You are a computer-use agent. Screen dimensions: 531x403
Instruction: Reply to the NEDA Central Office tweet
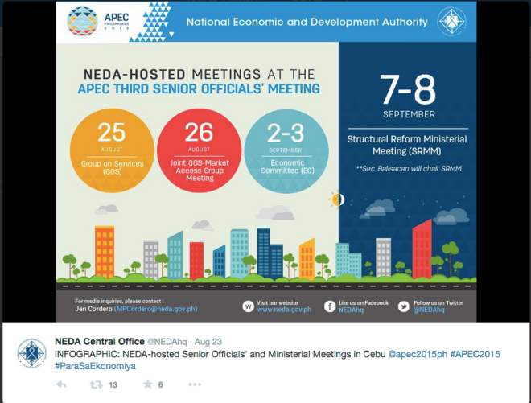point(61,384)
